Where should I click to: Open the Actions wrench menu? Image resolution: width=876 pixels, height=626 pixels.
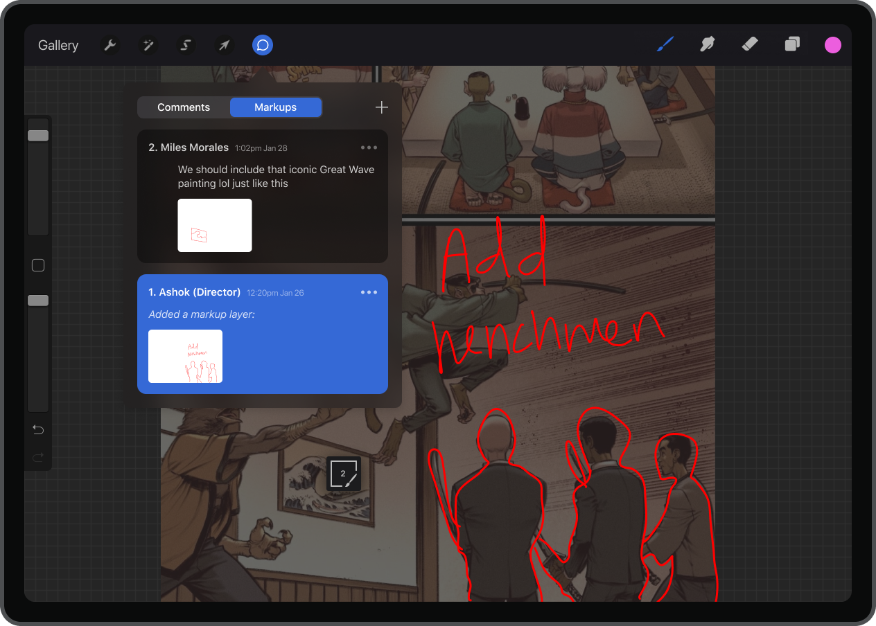pos(109,45)
